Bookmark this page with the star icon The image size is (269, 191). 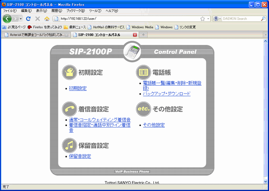(202, 18)
